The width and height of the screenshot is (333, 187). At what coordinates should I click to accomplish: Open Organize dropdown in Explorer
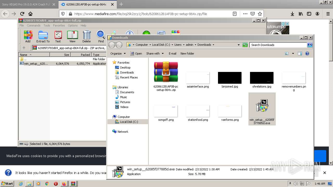point(118,54)
